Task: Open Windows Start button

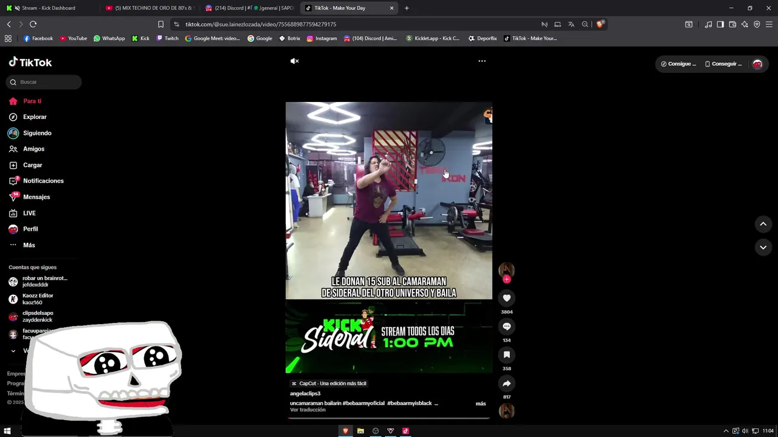Action: [x=7, y=431]
